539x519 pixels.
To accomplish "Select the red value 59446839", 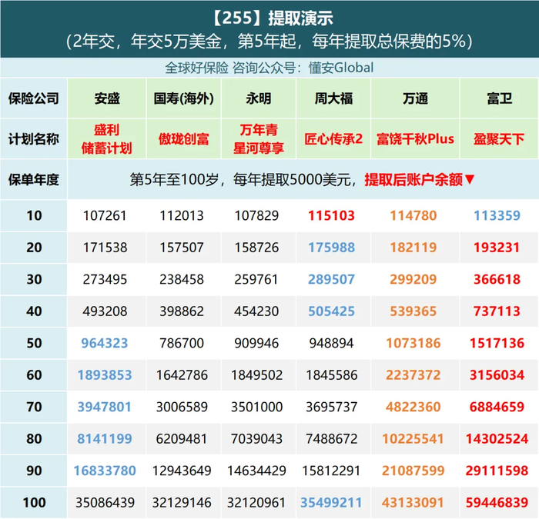I will pyautogui.click(x=497, y=503).
